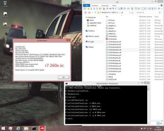Switch to the Megosztás ribbon tab
The width and height of the screenshot is (164, 131).
(105, 6)
